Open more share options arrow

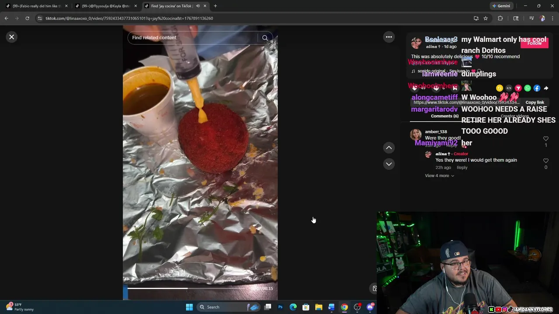click(x=546, y=88)
